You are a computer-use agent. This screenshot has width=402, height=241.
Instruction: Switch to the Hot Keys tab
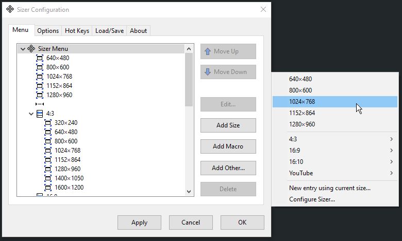(77, 31)
